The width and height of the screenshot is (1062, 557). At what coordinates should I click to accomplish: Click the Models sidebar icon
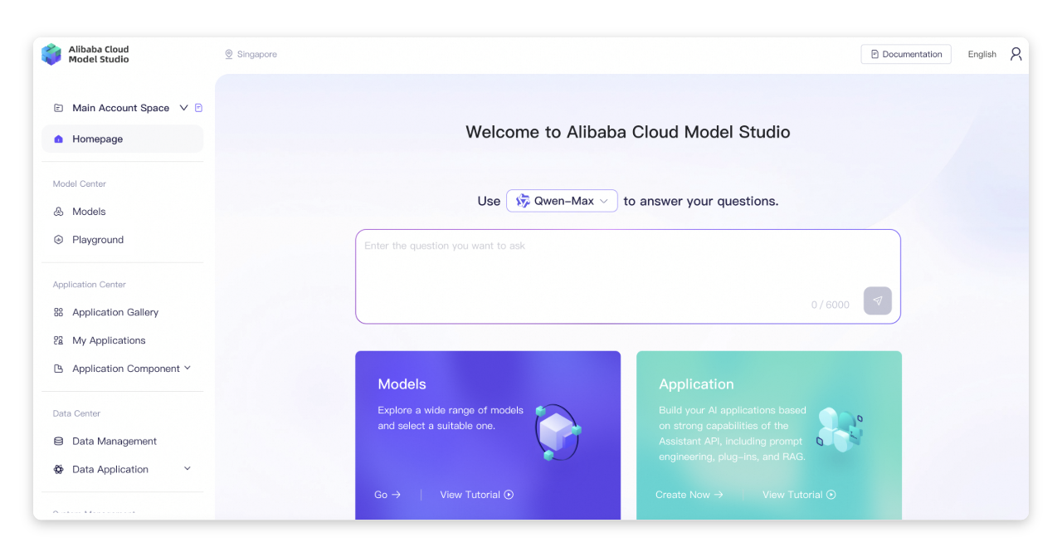click(x=58, y=212)
